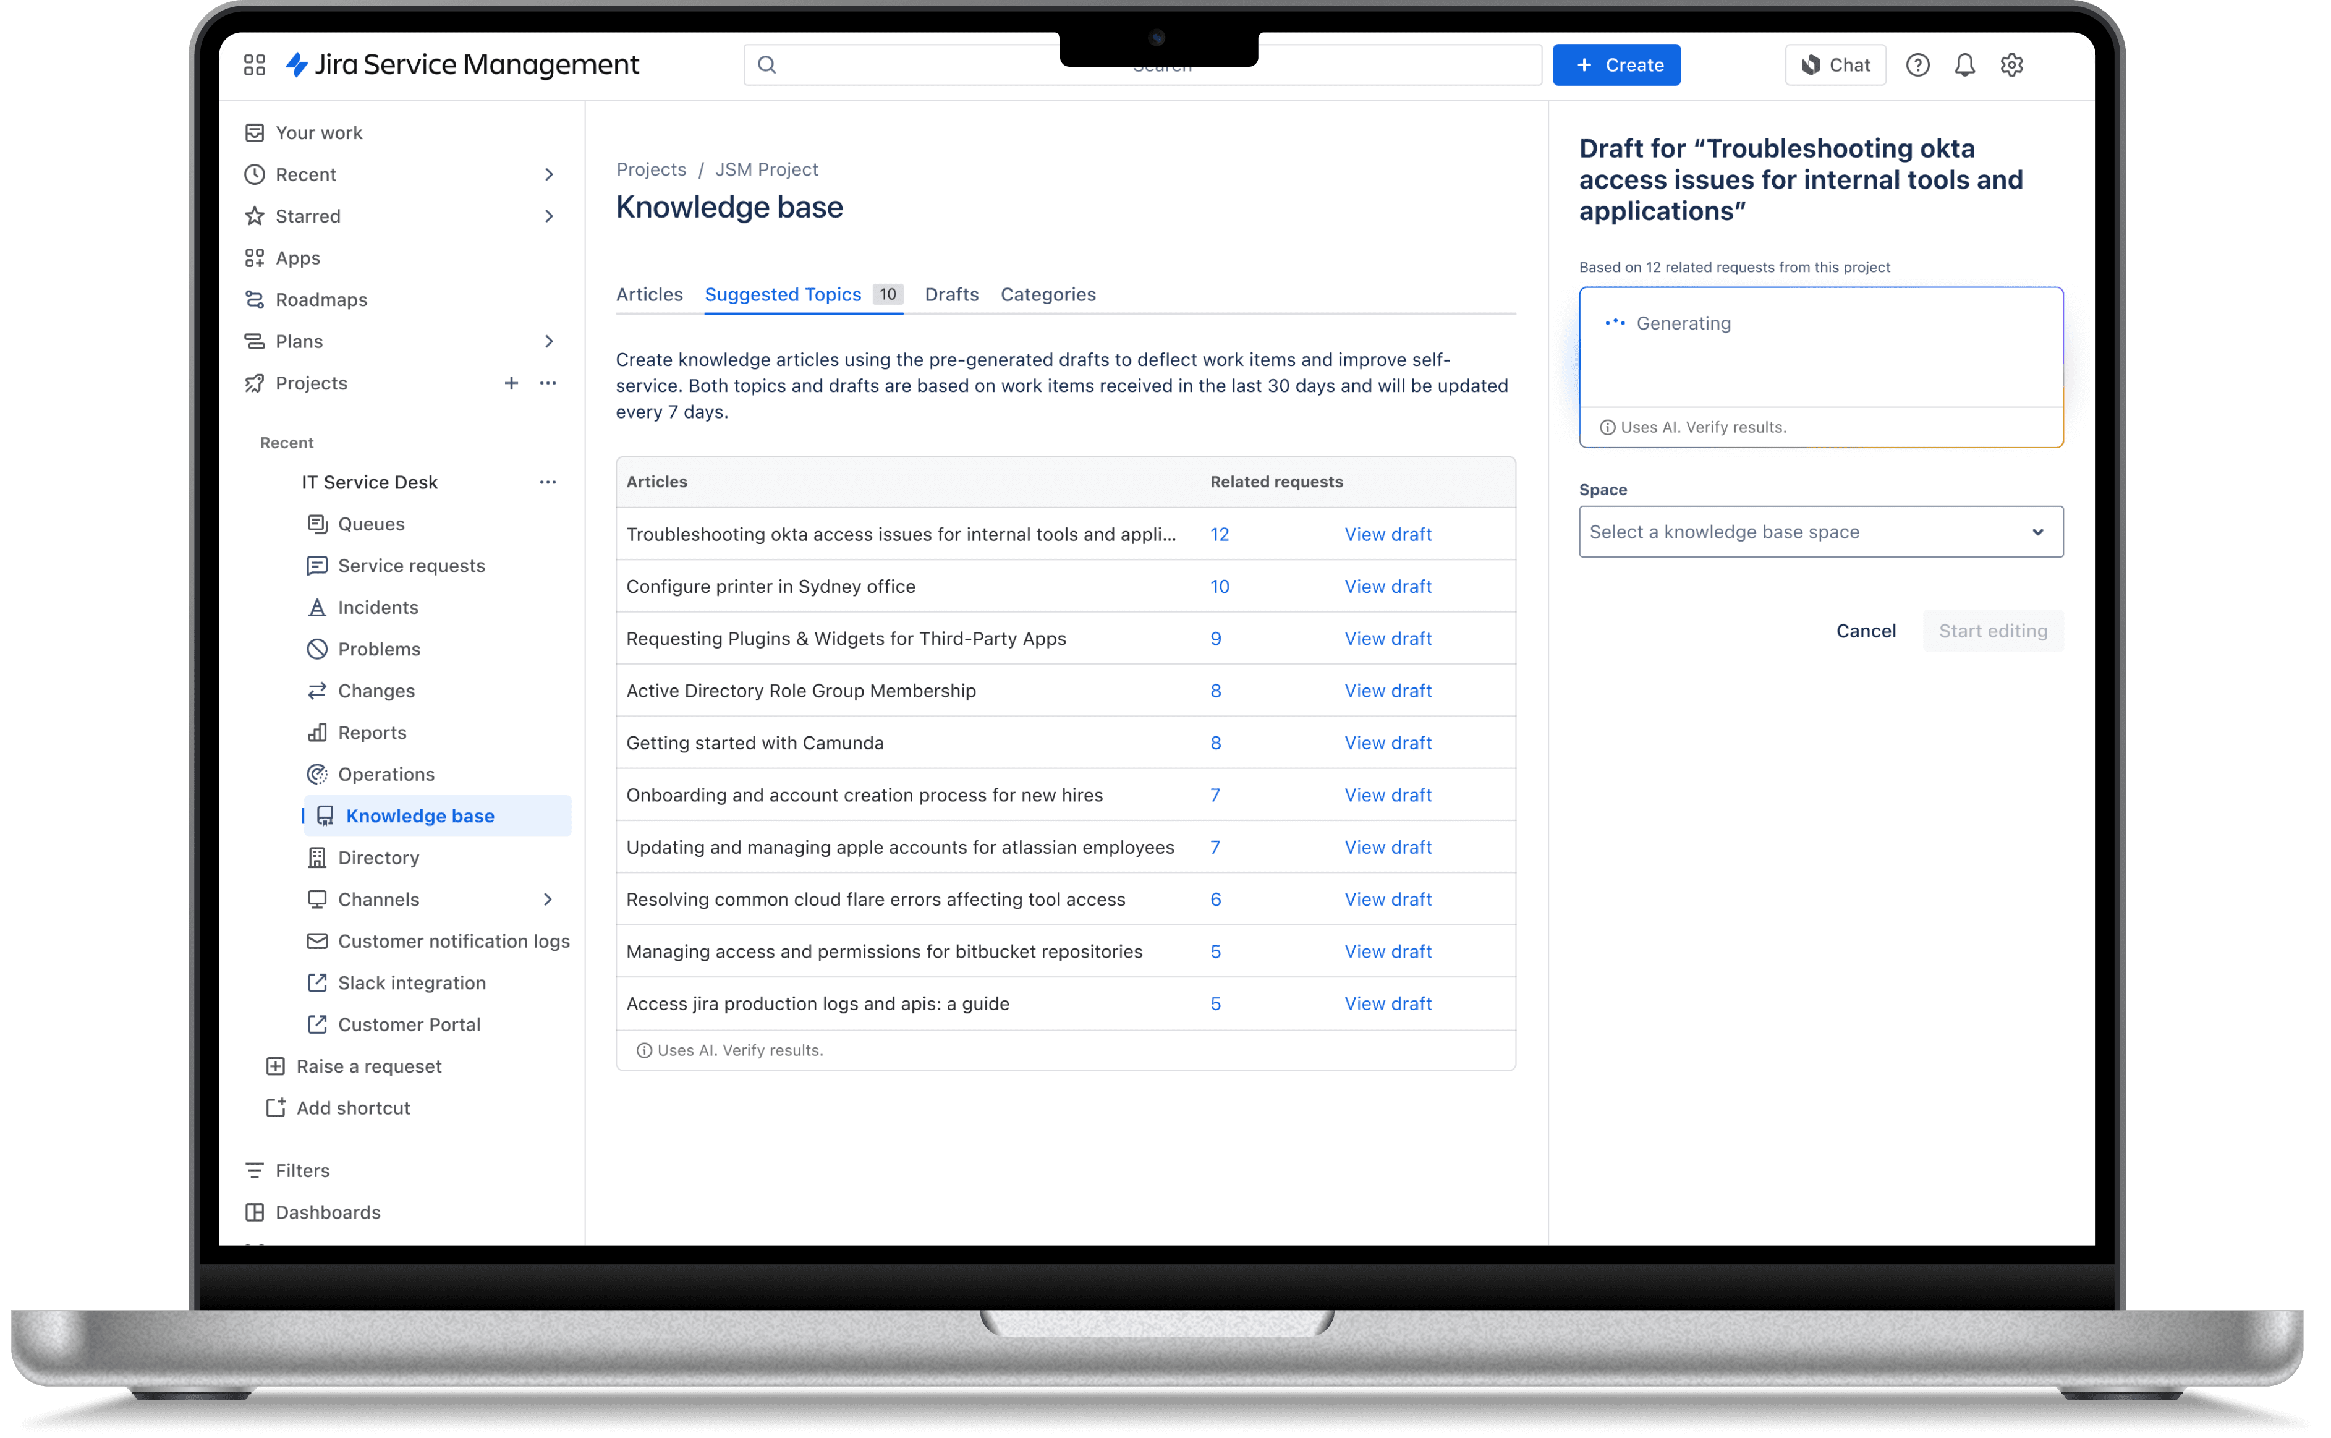Open the Projects three-dots menu
The image size is (2331, 1438).
(548, 383)
